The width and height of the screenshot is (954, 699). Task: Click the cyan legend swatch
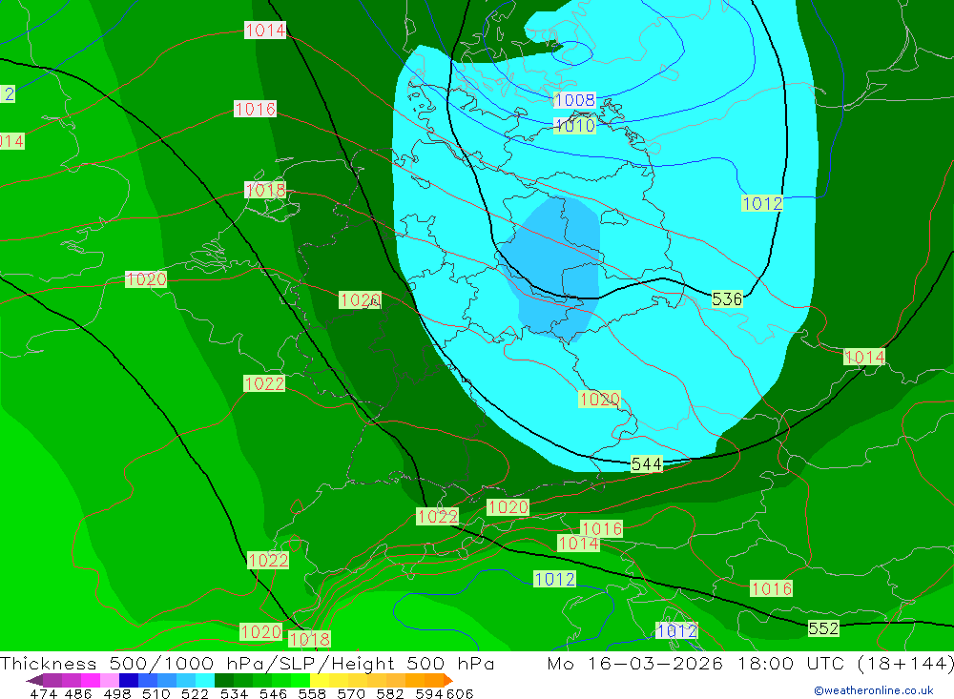[205, 680]
